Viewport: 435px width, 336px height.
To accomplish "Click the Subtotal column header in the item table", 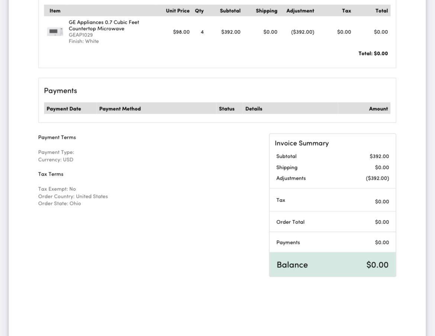I will pos(230,11).
